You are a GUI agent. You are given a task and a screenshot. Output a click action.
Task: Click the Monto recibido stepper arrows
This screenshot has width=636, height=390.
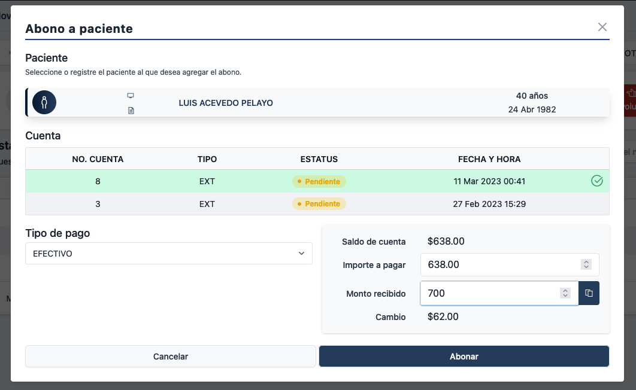(565, 293)
